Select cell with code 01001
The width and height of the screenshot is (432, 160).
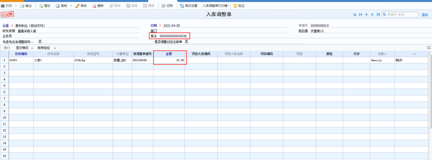point(21,60)
